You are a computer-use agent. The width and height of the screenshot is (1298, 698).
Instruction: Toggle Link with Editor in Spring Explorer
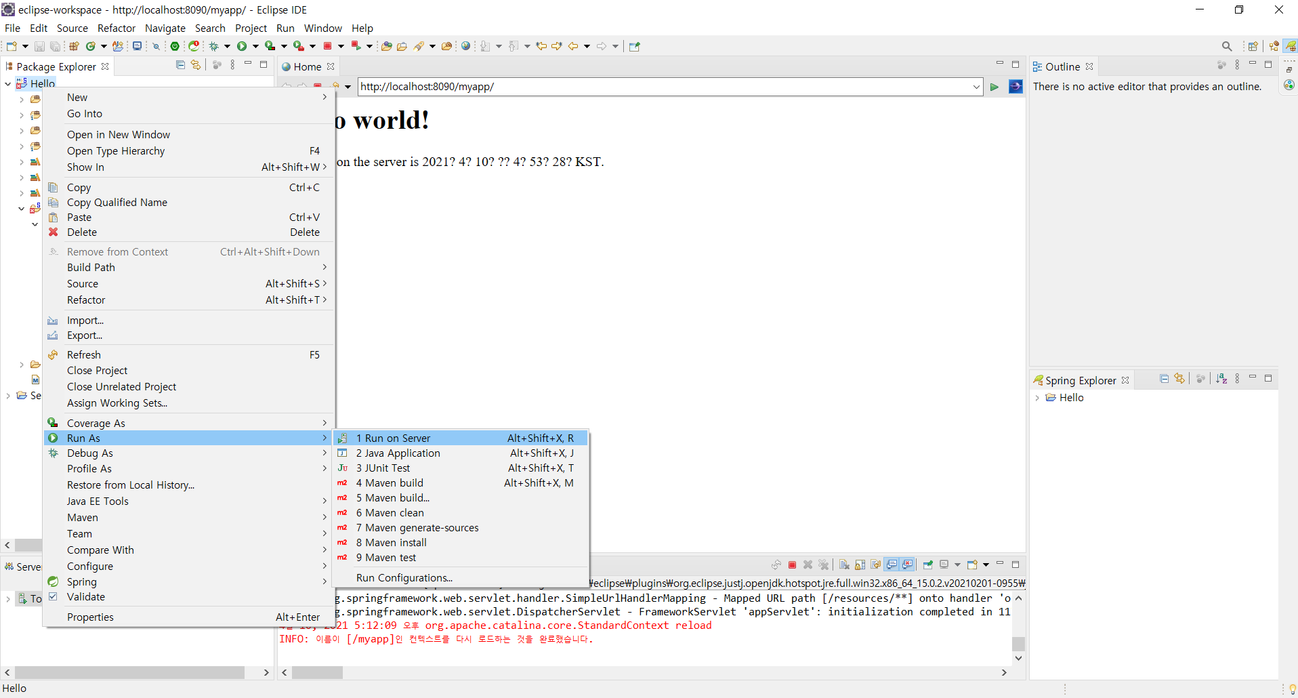[1179, 379]
